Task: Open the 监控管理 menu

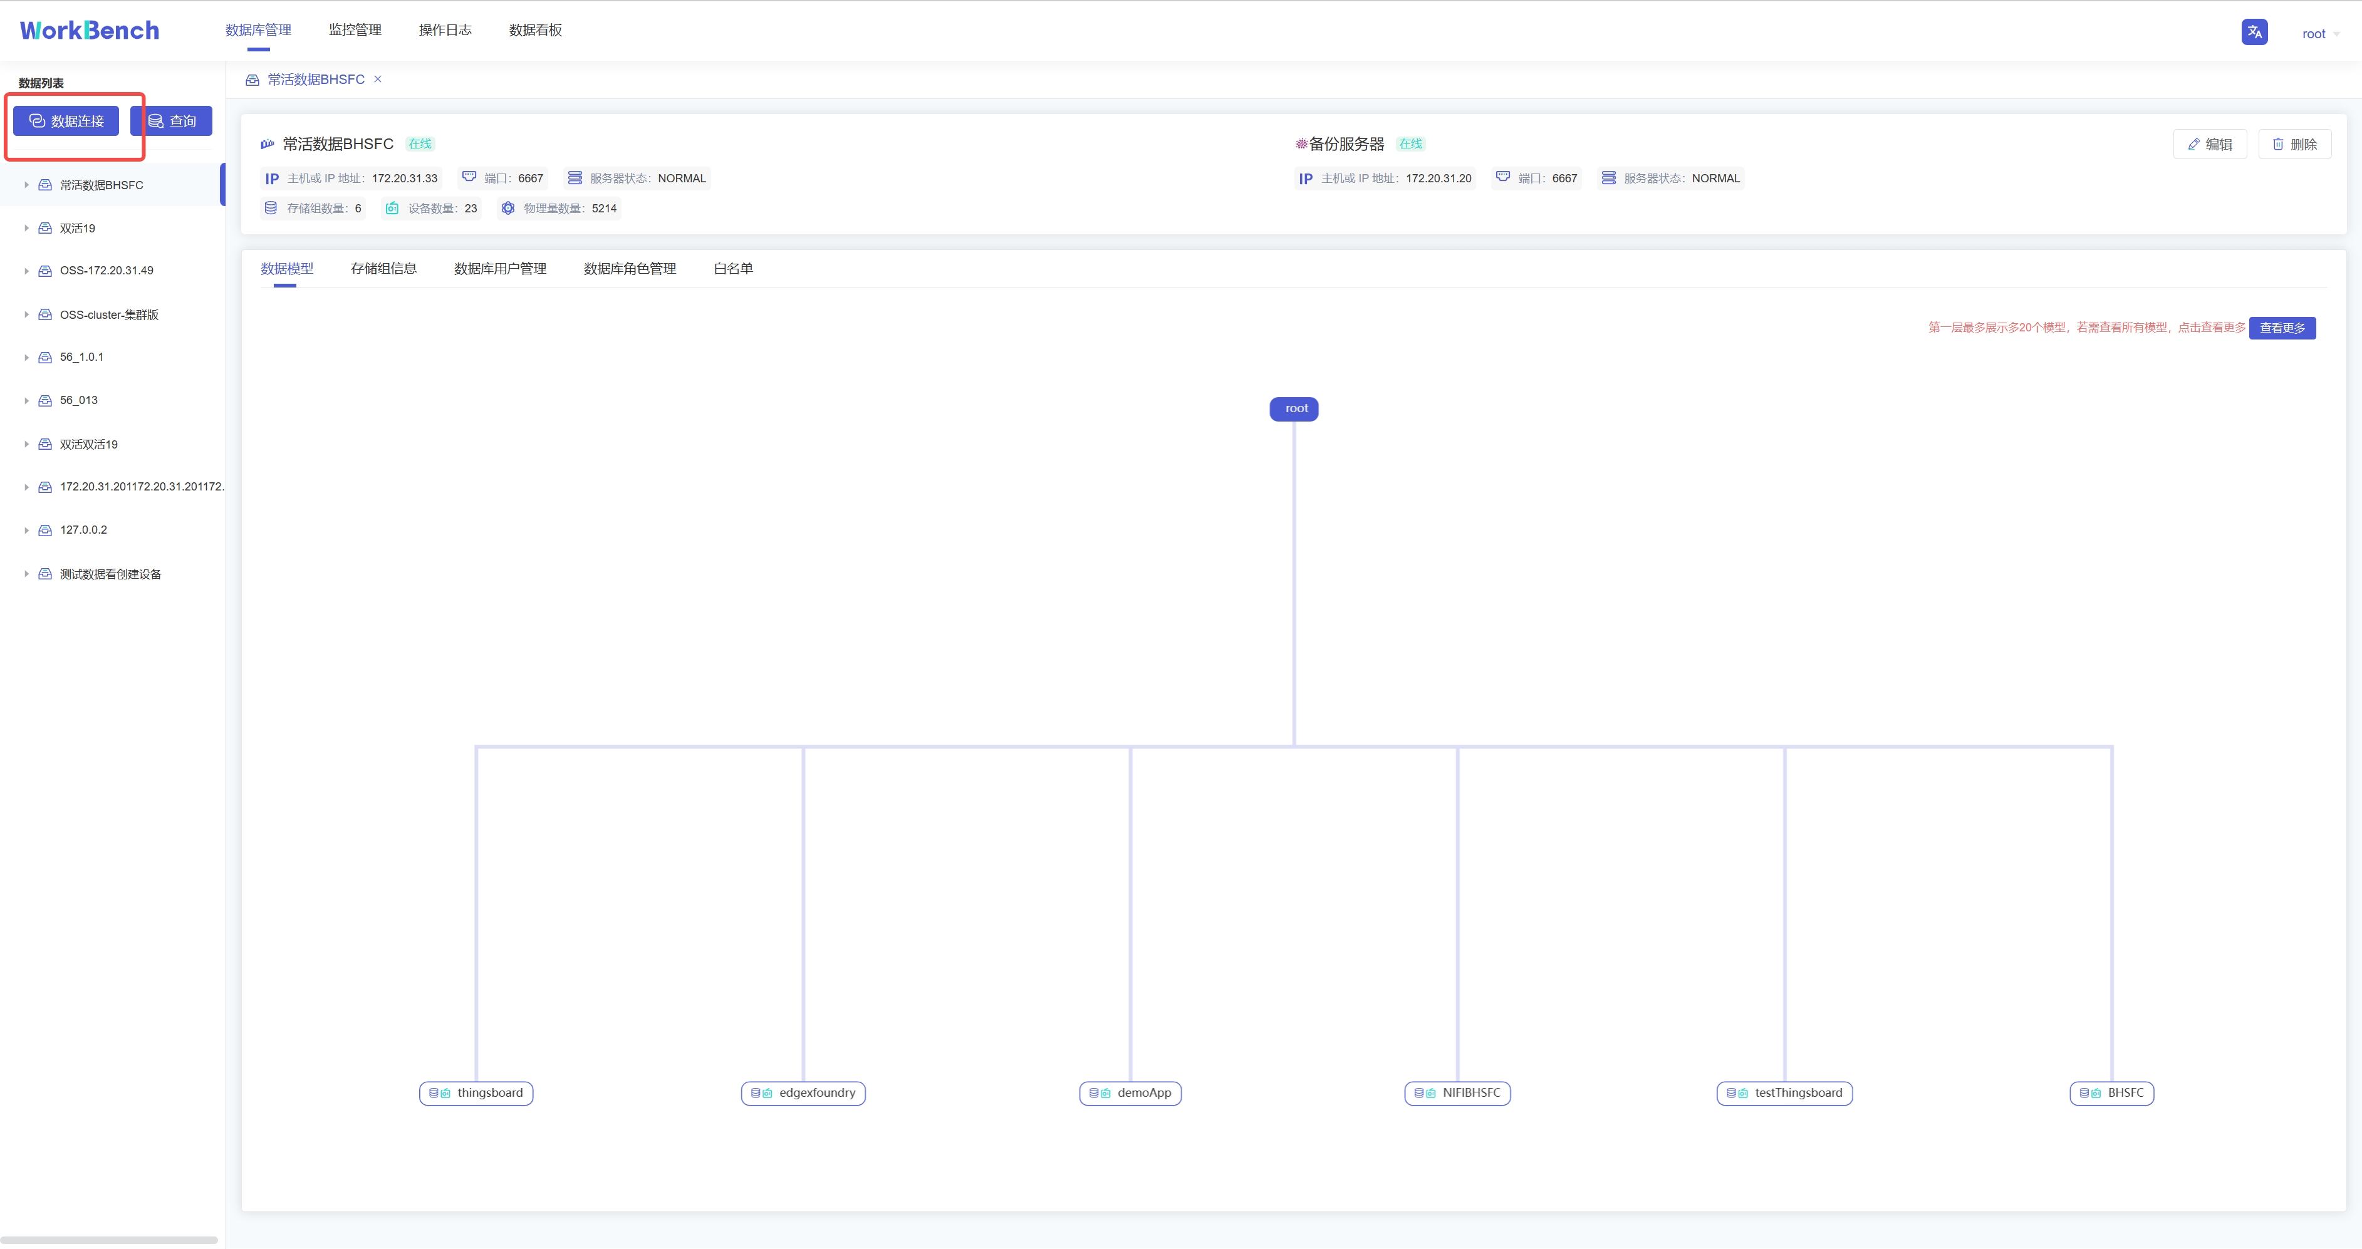Action: coord(355,30)
